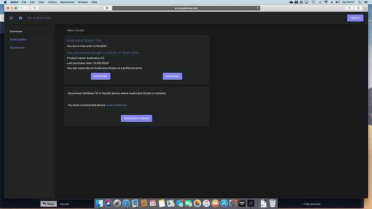The width and height of the screenshot is (372, 209).
Task: Click the Log out button
Action: click(x=355, y=18)
